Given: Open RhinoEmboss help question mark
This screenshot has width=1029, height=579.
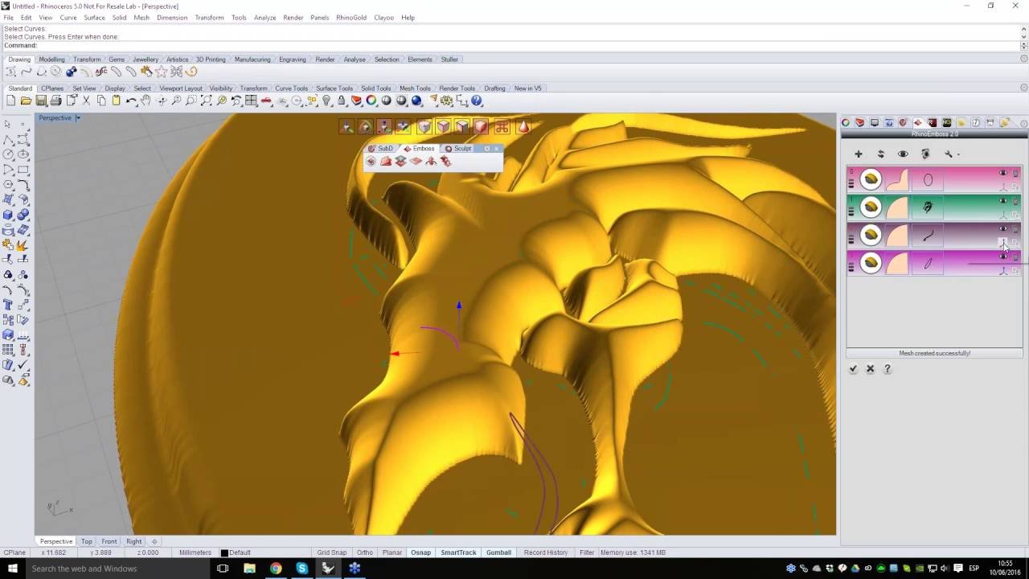Looking at the screenshot, I should click(x=888, y=369).
